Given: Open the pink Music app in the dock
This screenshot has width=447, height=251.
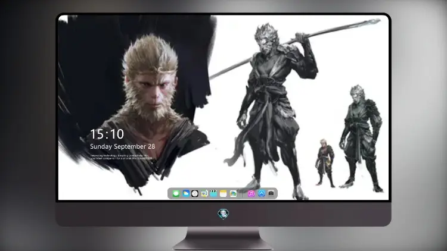Looking at the screenshot, I should click(x=251, y=193).
